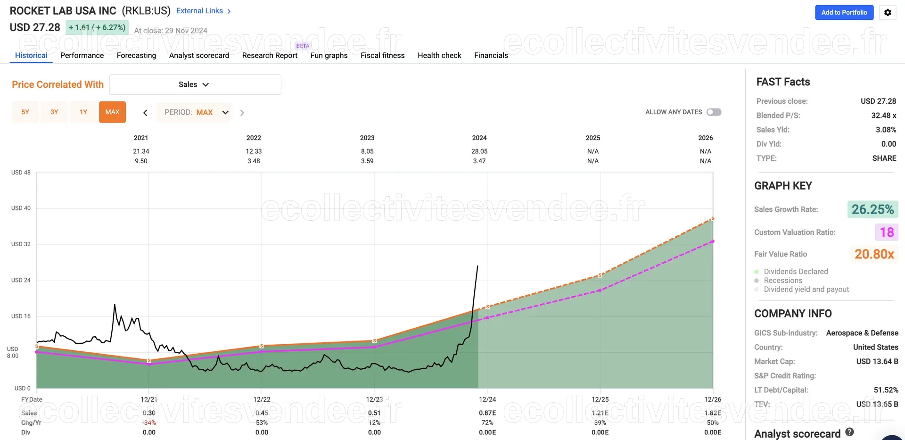The width and height of the screenshot is (905, 440).
Task: Click the 12/26 sales estimate marker
Action: (713, 218)
